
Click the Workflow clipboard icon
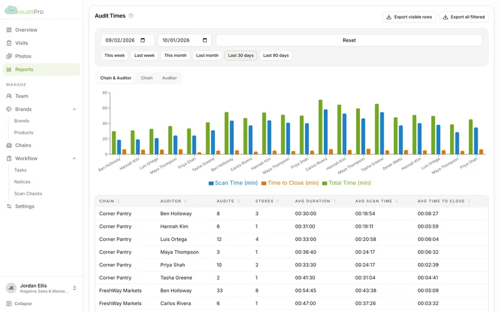tap(9, 158)
